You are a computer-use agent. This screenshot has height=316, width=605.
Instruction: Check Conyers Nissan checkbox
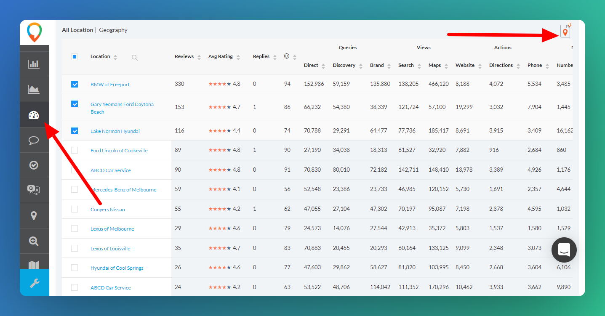[75, 209]
